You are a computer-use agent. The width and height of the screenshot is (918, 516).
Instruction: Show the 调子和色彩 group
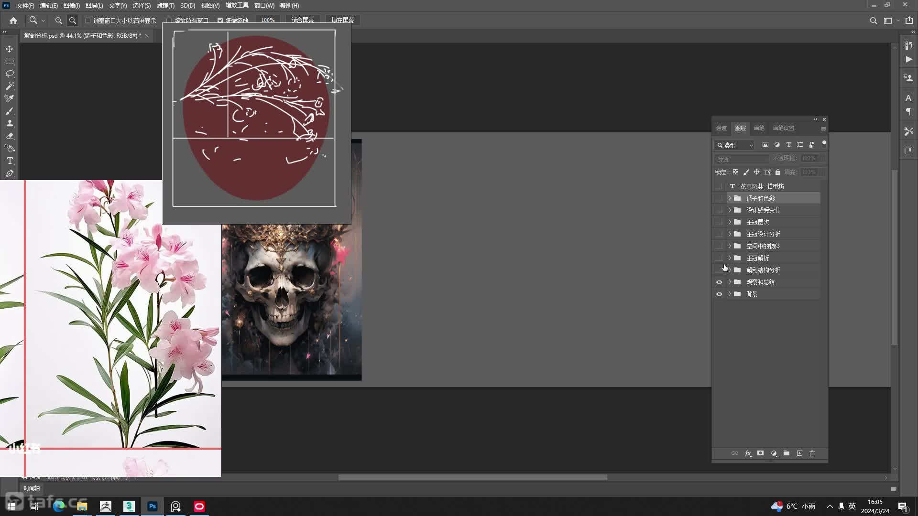719,198
